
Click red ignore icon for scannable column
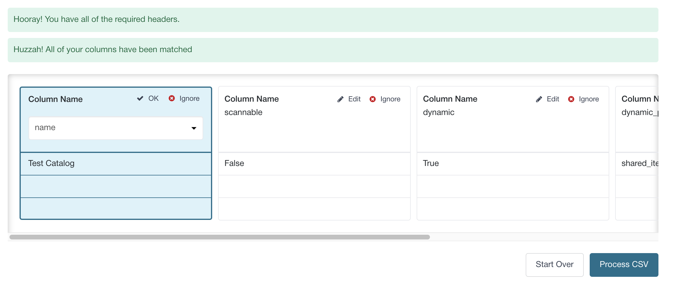click(372, 99)
